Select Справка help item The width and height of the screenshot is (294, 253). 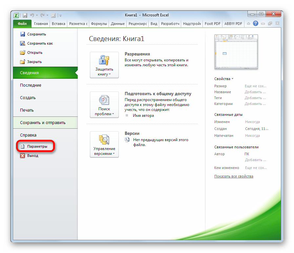coord(45,135)
